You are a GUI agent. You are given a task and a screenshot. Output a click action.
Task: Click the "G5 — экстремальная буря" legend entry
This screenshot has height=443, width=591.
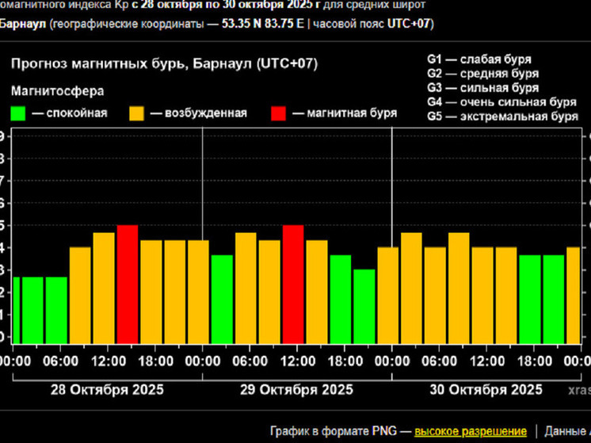click(502, 116)
